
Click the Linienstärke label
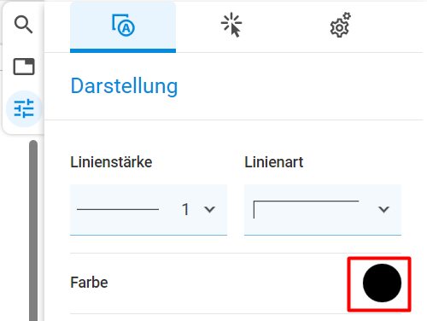pos(111,162)
